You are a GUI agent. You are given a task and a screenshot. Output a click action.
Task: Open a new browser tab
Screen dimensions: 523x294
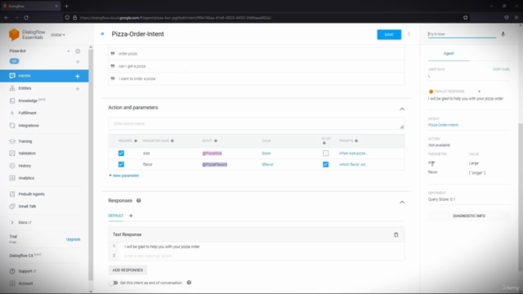[66, 6]
